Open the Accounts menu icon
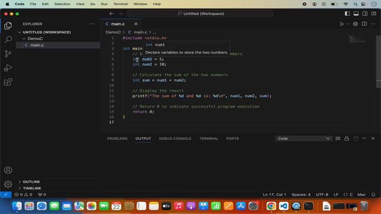This screenshot has height=214, width=381. pos(8,170)
